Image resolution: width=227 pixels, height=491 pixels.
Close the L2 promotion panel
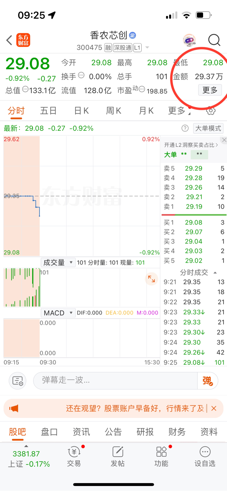(224, 140)
